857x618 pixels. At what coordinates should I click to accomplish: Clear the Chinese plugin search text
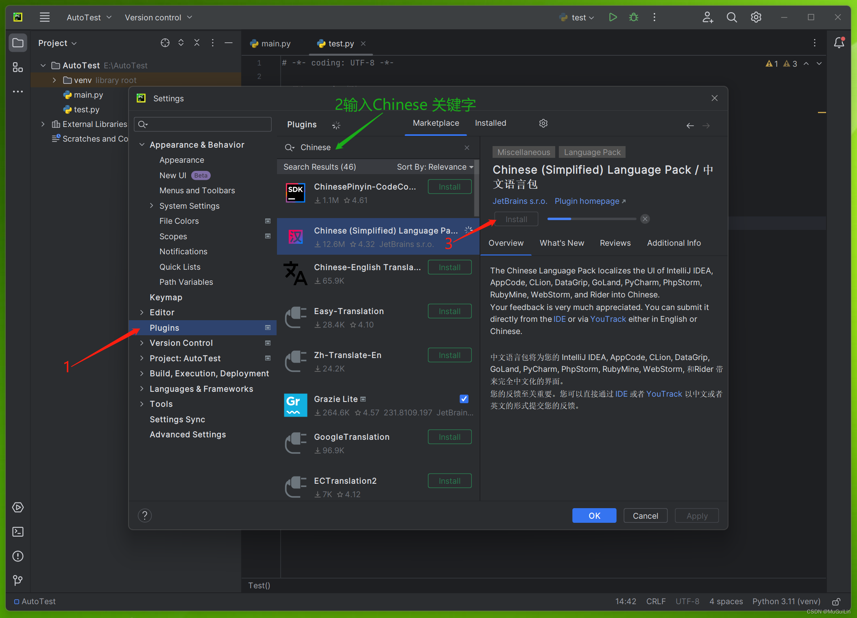(467, 147)
